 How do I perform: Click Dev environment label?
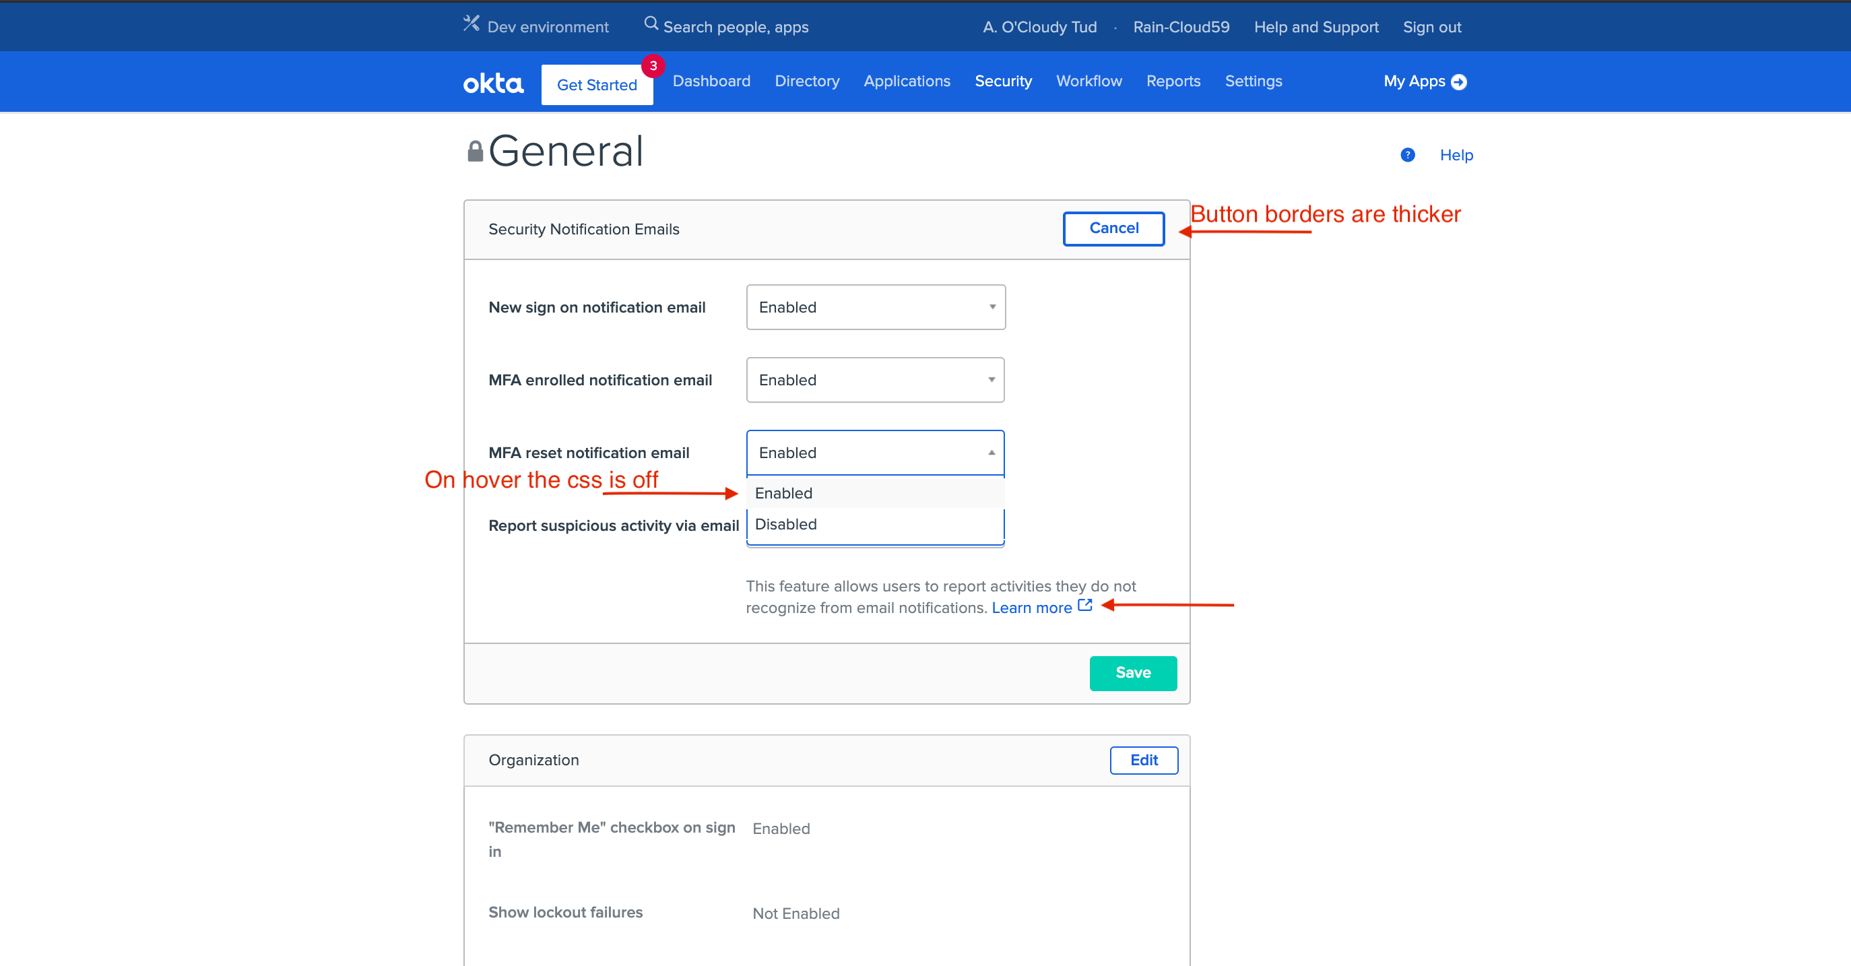(548, 28)
